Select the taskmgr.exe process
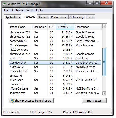Viewport: 116px width, 118px height. coord(55,93)
